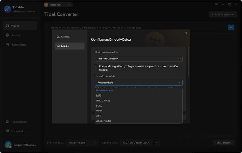
Task: Click the Formato de salida label
Action: [x=105, y=76]
